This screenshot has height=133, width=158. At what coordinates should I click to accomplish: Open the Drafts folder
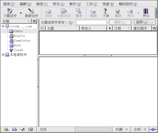[x=19, y=36]
